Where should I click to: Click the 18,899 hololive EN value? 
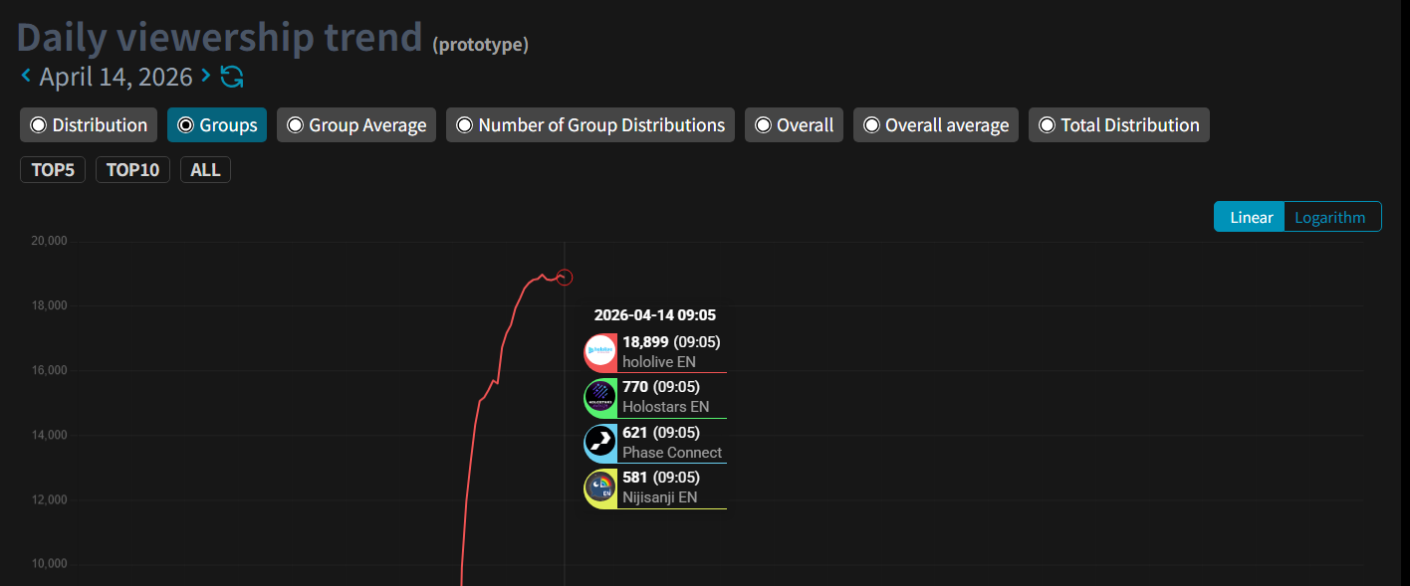coord(646,342)
